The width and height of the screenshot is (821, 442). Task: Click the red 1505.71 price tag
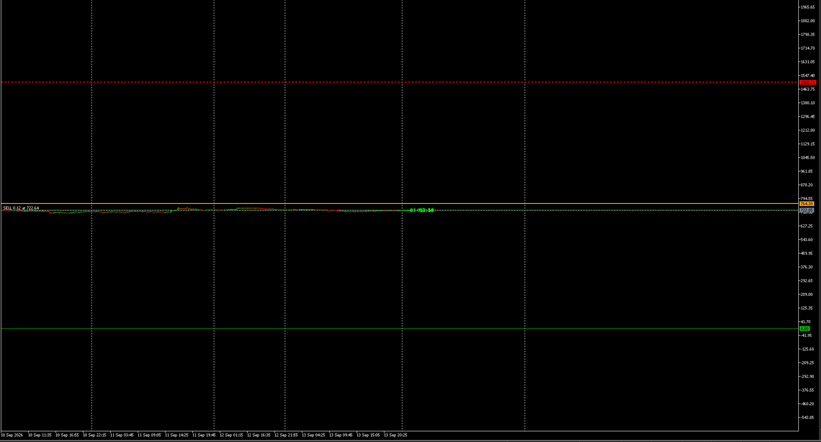tap(808, 82)
